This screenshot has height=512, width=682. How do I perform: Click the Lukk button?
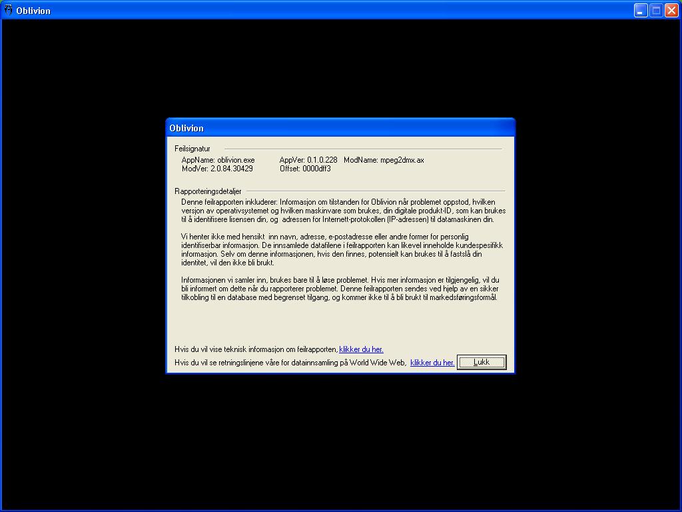click(482, 362)
